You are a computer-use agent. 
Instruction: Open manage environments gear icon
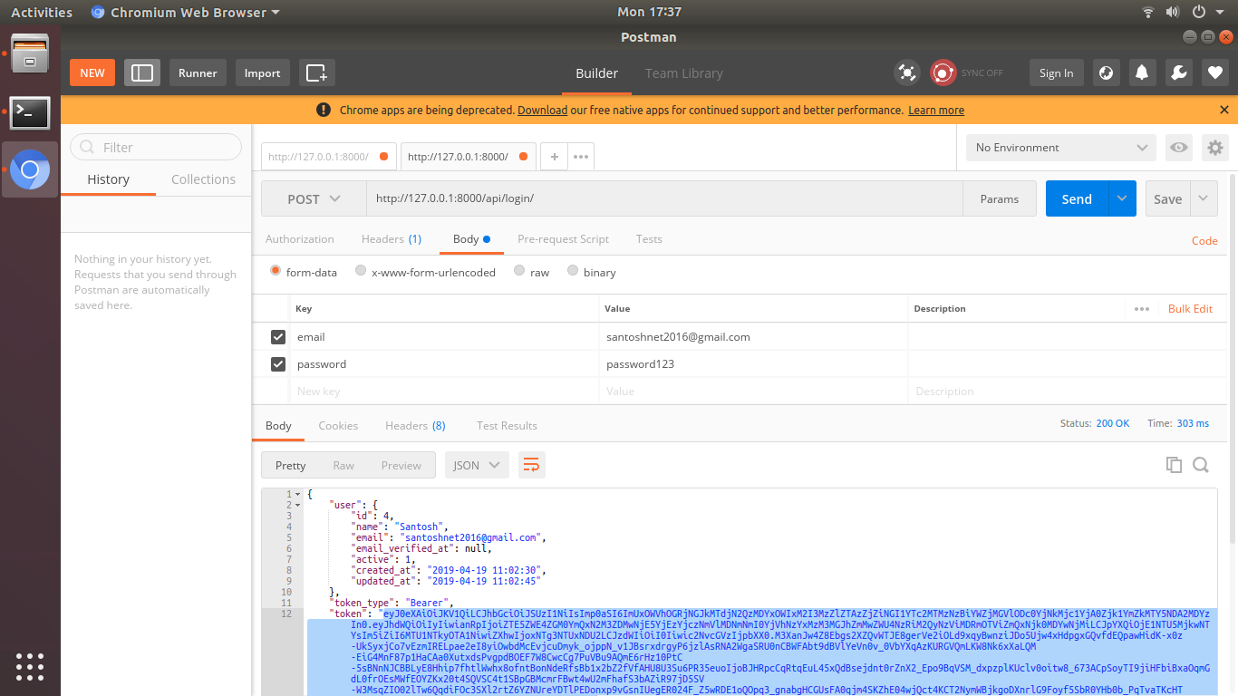click(x=1215, y=148)
